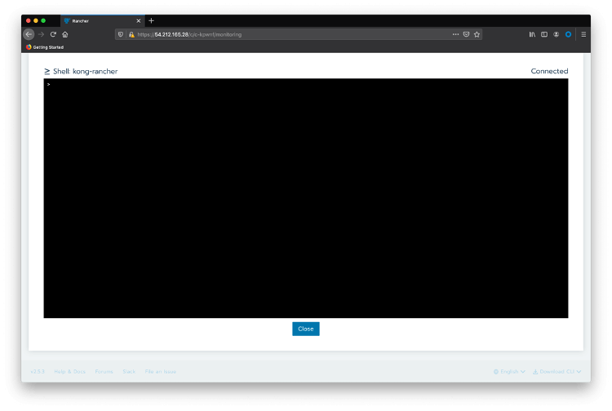The image size is (612, 411).
Task: Click the tracking protection shield icon
Action: coord(121,34)
